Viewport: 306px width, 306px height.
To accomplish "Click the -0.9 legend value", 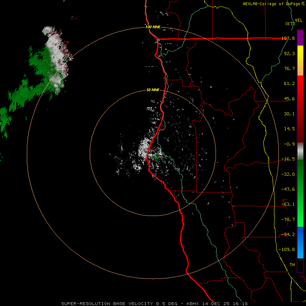I will click(x=289, y=144).
